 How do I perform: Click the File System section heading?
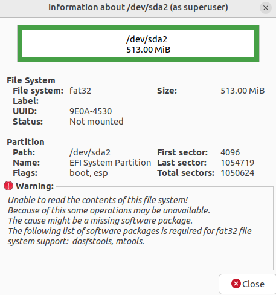pyautogui.click(x=31, y=80)
